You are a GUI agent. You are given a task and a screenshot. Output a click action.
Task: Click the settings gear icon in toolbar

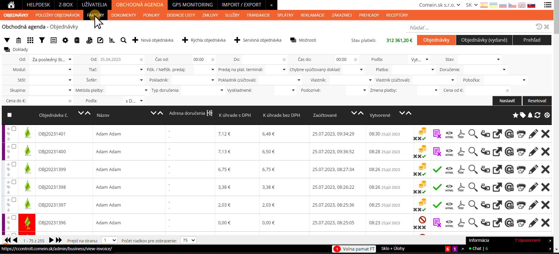point(65,40)
